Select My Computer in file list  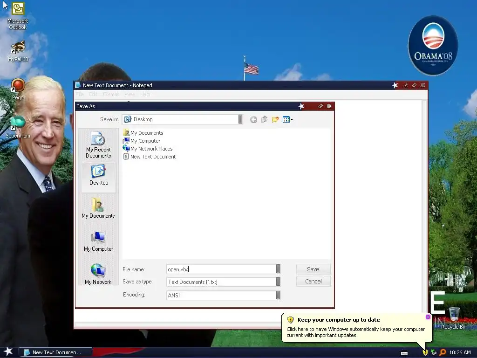(142, 141)
